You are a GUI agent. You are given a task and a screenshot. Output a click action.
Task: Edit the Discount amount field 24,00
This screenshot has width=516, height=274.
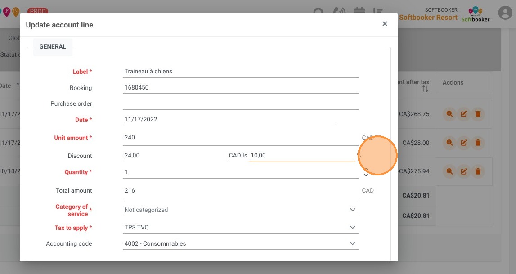tap(176, 156)
